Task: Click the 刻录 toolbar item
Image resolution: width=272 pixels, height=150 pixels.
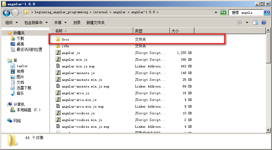Action: click(77, 23)
